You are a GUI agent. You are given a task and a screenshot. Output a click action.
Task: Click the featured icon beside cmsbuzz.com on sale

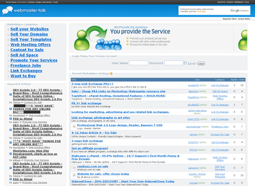[x=74, y=168]
